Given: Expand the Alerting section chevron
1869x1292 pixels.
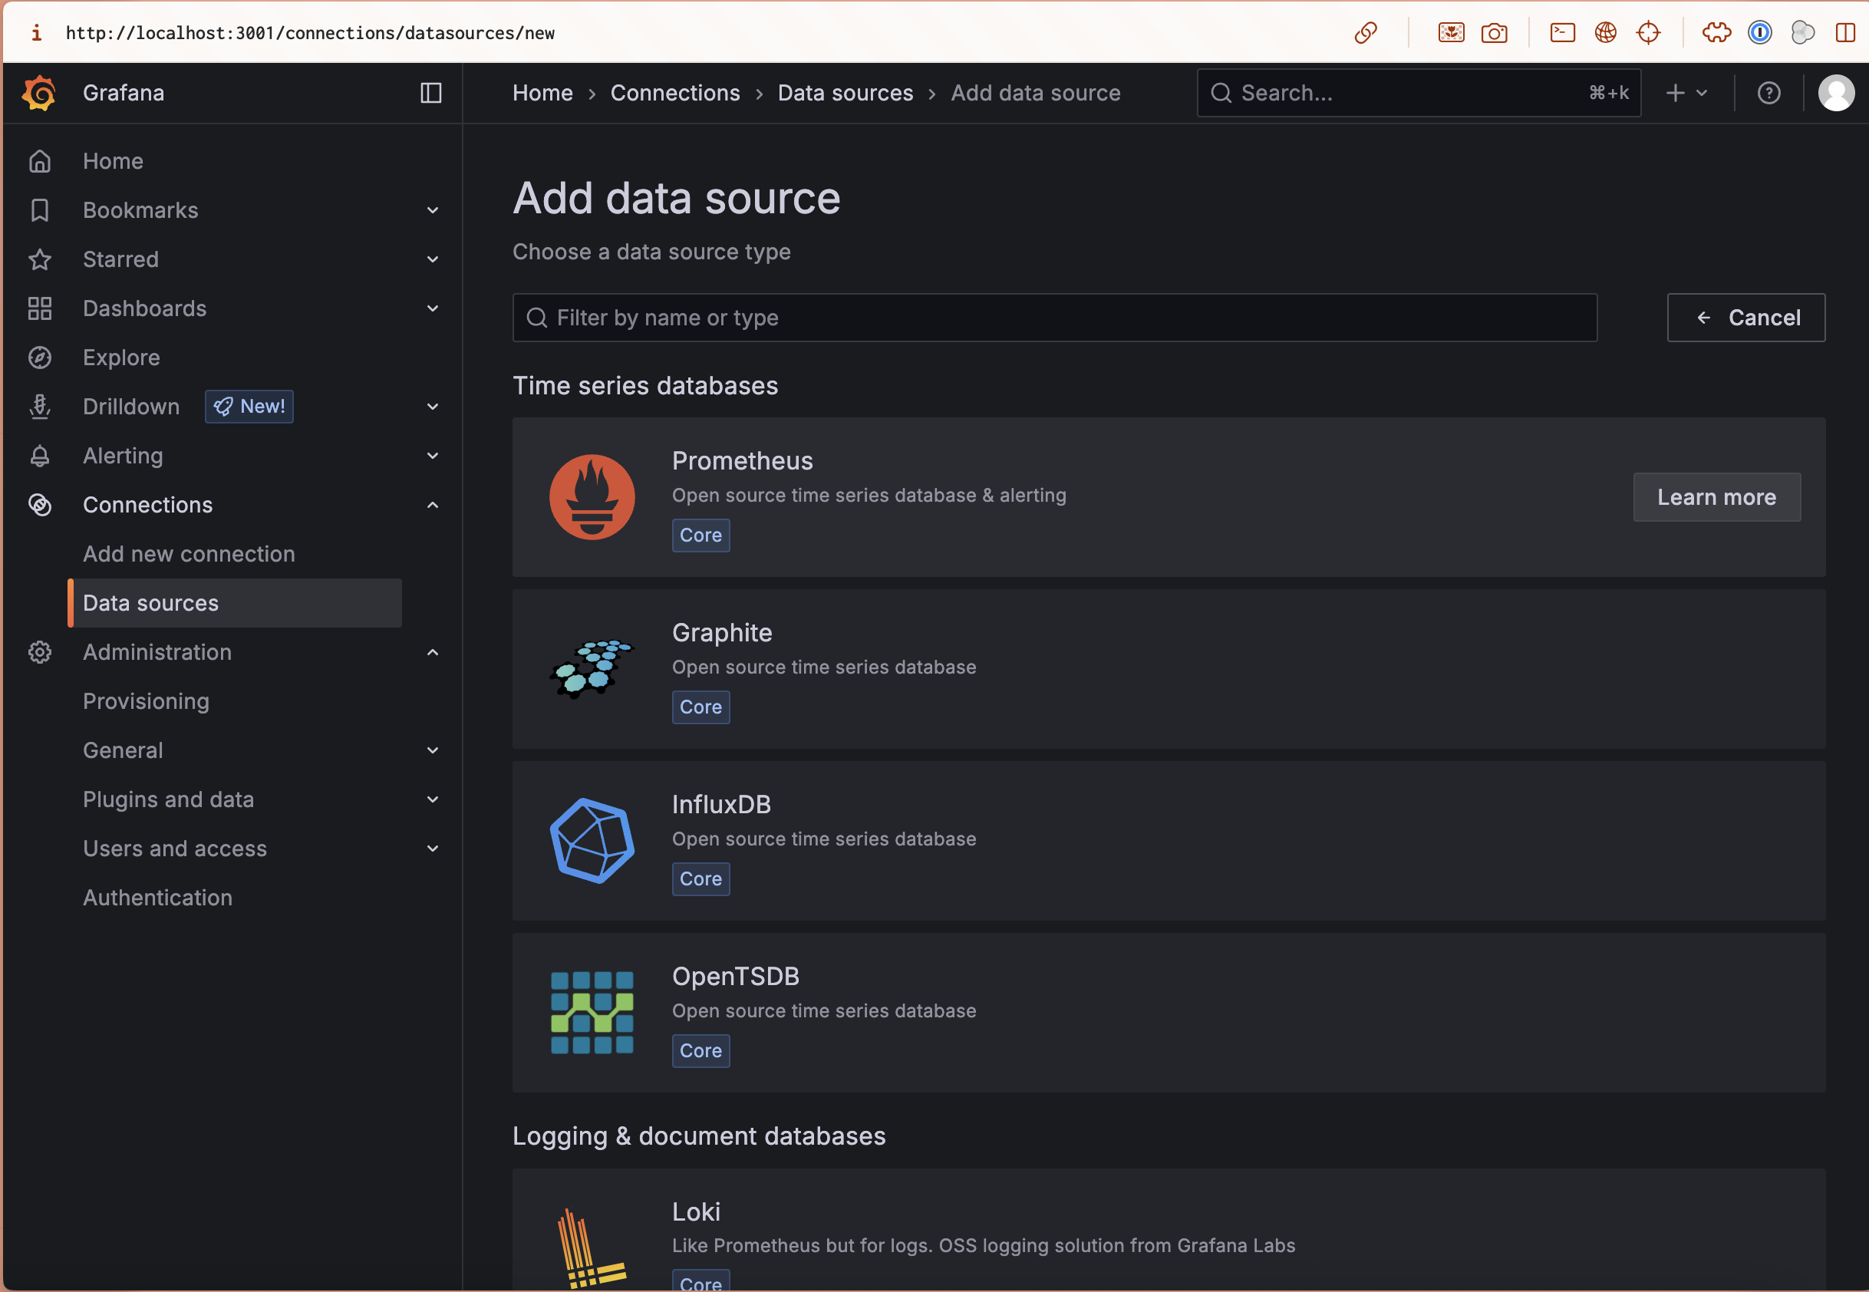Looking at the screenshot, I should (x=432, y=456).
